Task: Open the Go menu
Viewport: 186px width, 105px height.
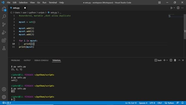Action: click(39, 3)
